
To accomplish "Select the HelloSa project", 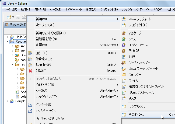I will [18, 37].
